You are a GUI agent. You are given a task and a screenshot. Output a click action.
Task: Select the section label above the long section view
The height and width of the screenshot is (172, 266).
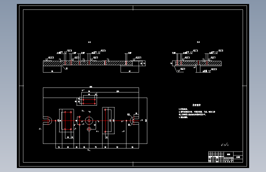pos(89,42)
